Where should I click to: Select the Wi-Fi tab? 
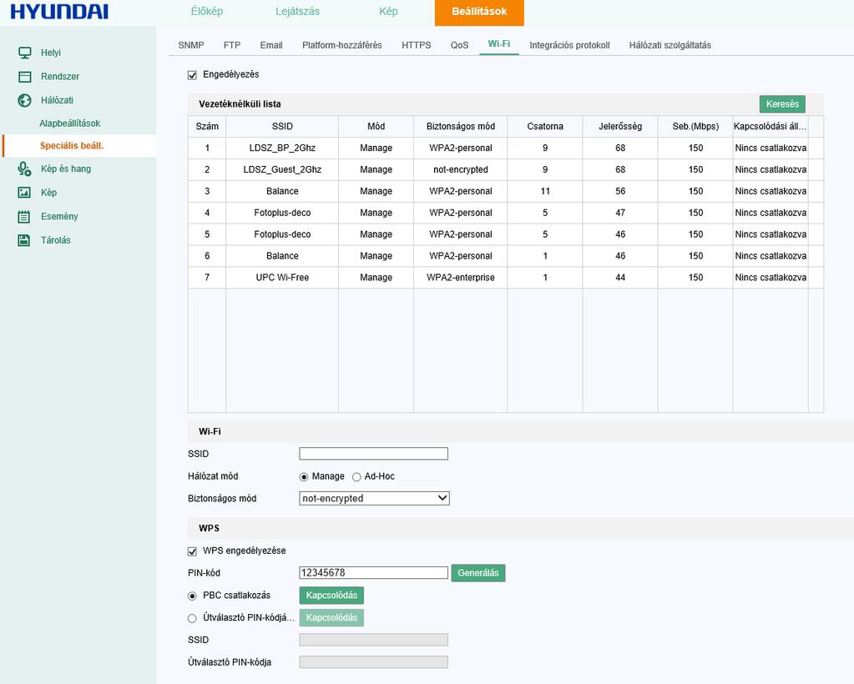point(499,44)
